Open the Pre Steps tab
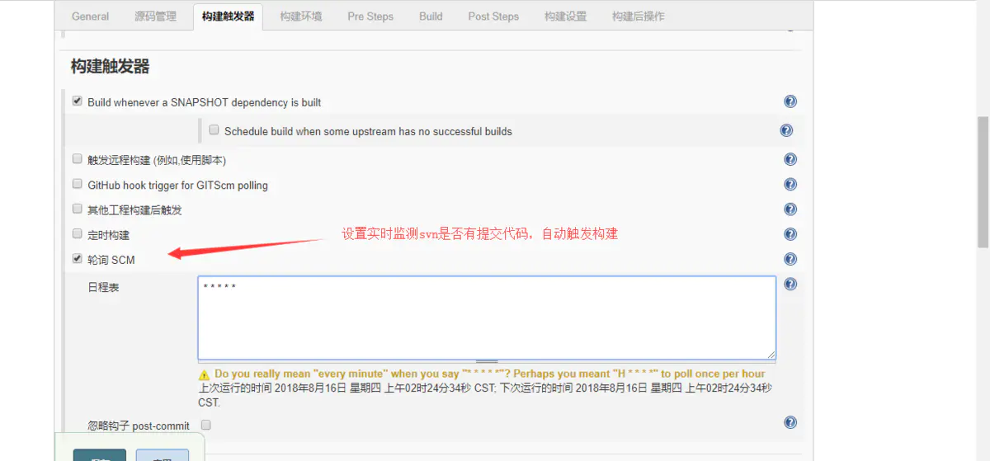 [370, 16]
